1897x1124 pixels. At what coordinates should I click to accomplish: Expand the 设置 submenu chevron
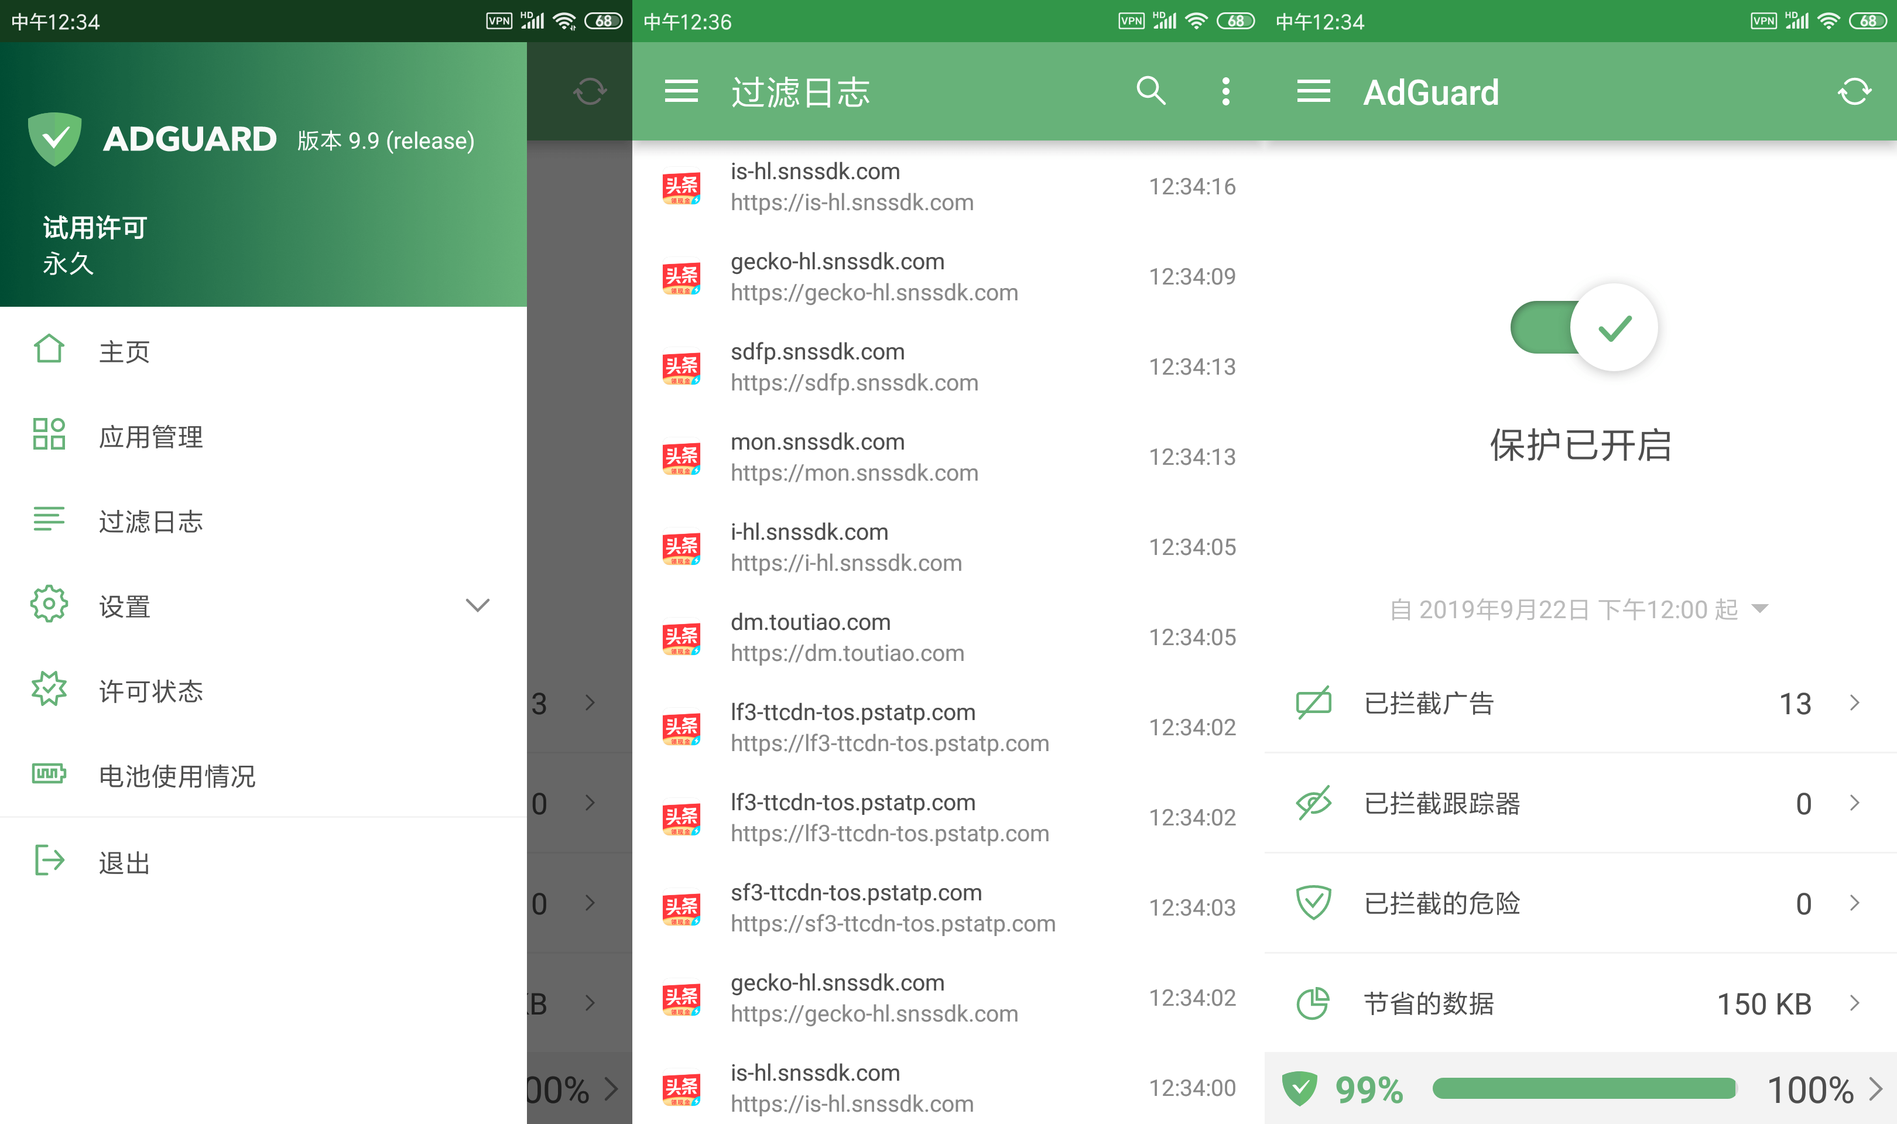477,605
